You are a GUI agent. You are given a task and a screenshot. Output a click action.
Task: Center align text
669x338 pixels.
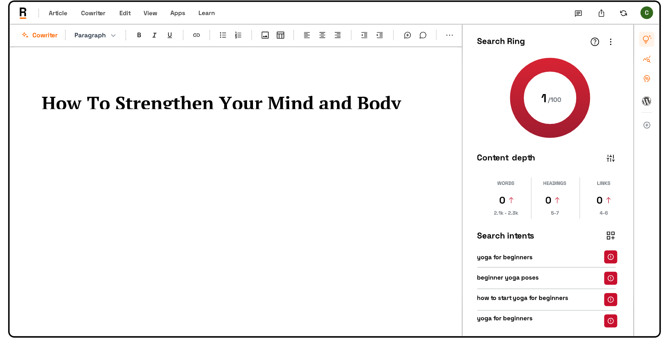[x=322, y=35]
